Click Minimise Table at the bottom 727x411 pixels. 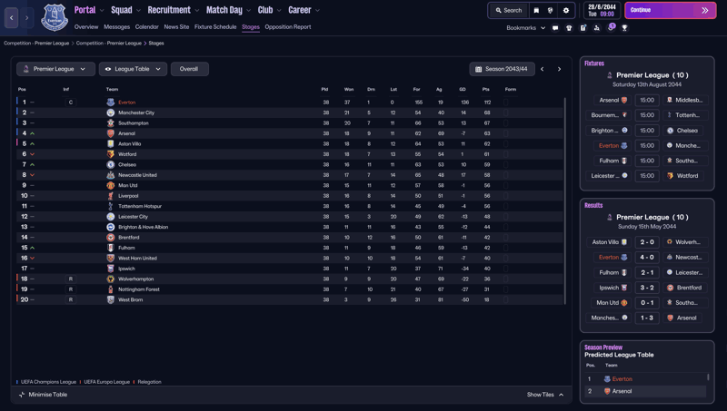click(43, 395)
